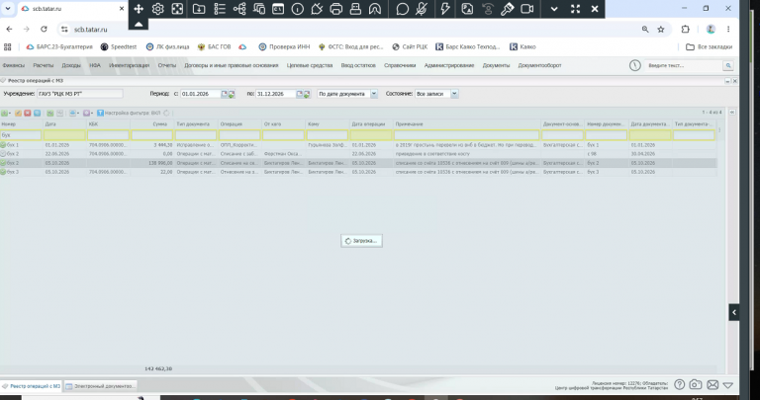This screenshot has width=760, height=400.
Task: Click the help question mark icon
Action: [680, 384]
